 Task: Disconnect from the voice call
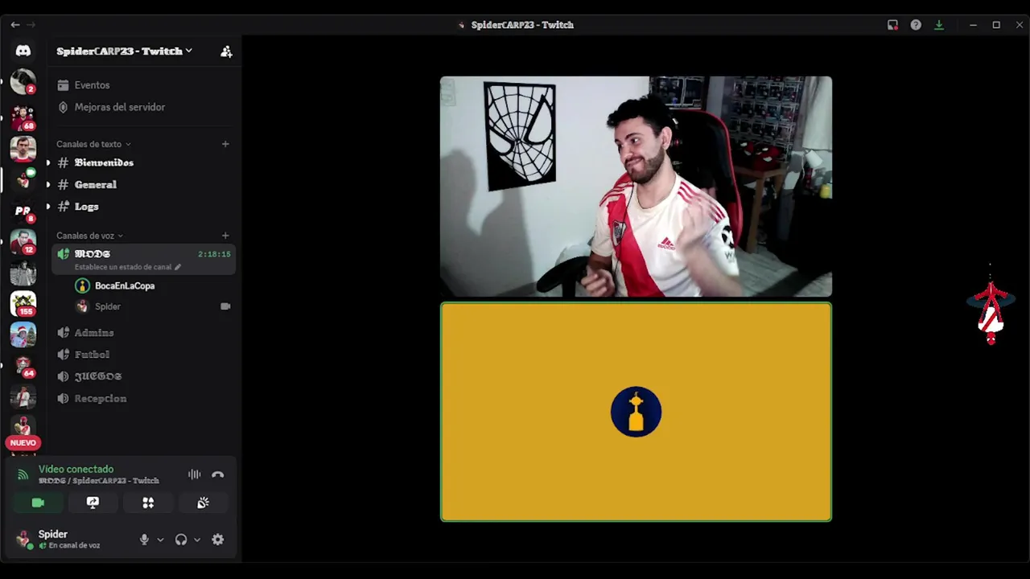217,474
